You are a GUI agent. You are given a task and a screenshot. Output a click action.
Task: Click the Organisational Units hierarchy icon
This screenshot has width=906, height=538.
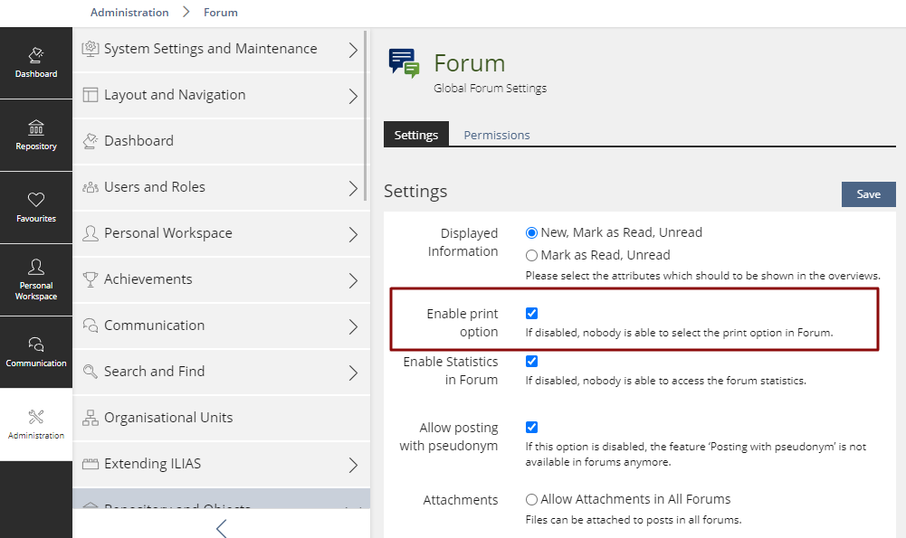tap(91, 418)
